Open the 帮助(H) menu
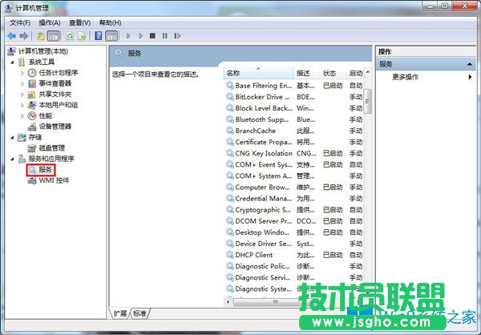This screenshot has width=481, height=335. (110, 22)
